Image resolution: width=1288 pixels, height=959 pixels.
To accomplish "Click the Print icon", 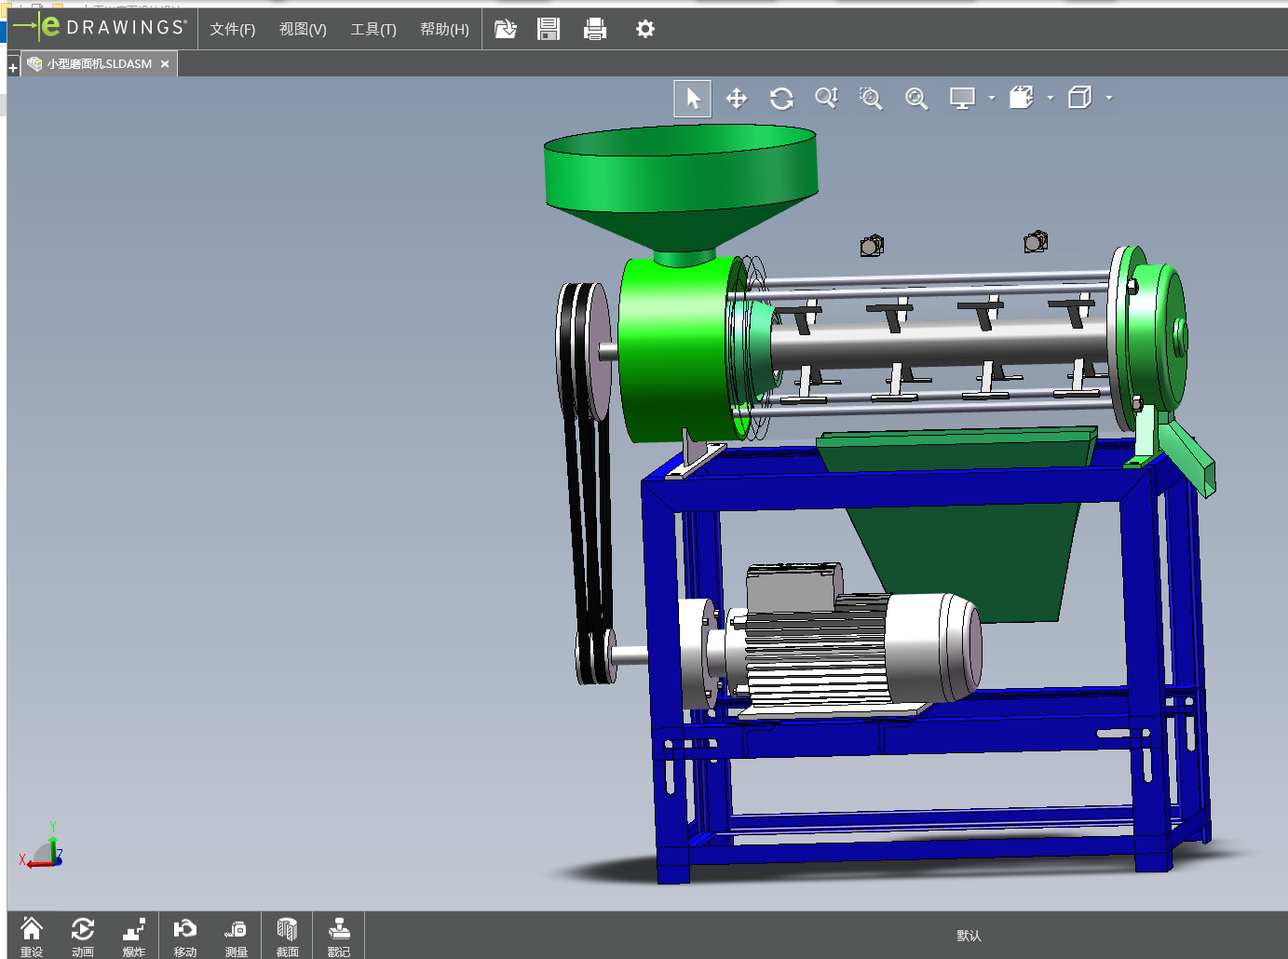I will [595, 30].
